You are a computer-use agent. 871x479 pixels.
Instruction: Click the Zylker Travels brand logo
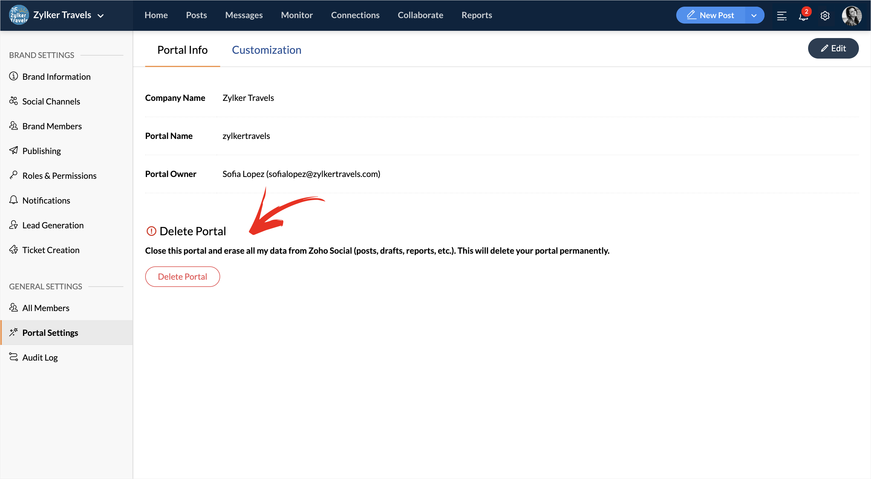pos(19,15)
